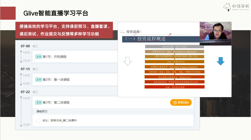Click the 尽职调查 flow step bar
Viewport: 251px width, 140px height.
[175, 72]
